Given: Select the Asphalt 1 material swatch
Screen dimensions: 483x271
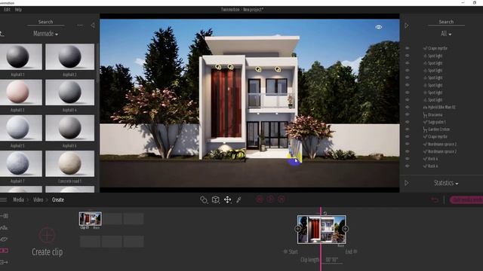Looking at the screenshot, I should 21,57.
